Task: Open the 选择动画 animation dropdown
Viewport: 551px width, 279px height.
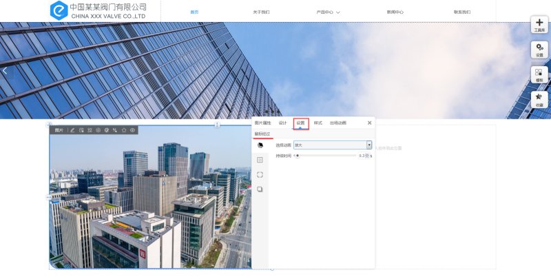Action: pyautogui.click(x=333, y=145)
